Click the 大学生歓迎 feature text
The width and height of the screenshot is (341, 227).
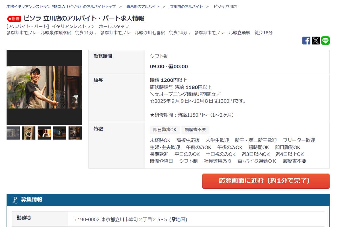pos(217,140)
